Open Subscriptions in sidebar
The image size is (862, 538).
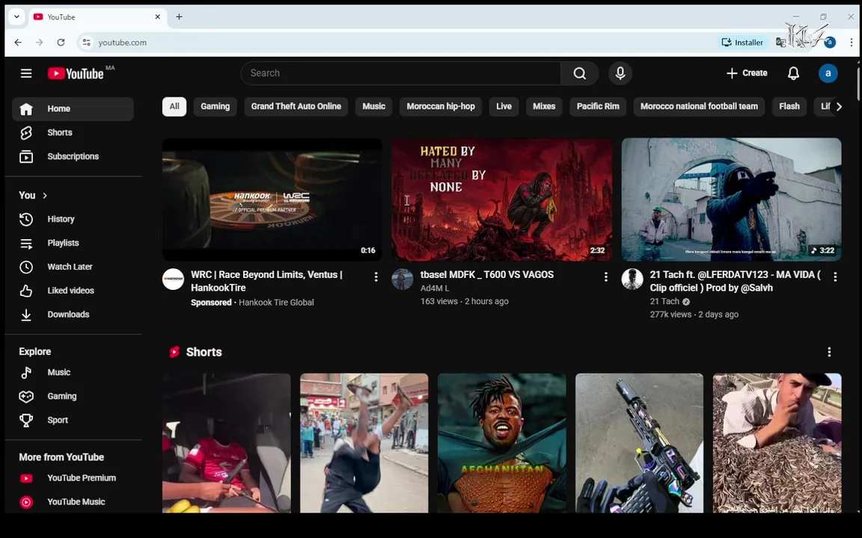point(73,156)
